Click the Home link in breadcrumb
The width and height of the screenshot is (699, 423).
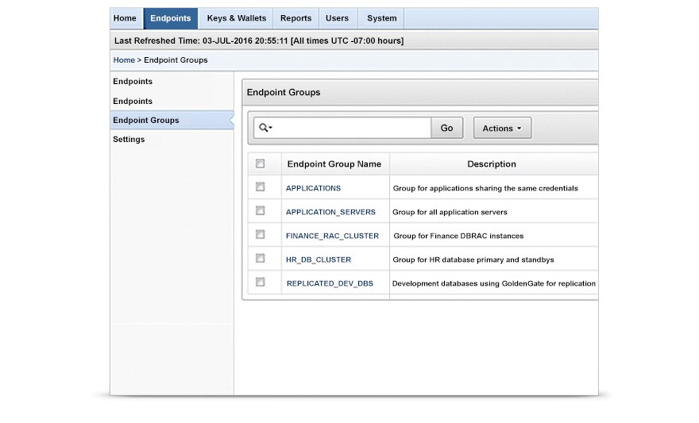124,60
